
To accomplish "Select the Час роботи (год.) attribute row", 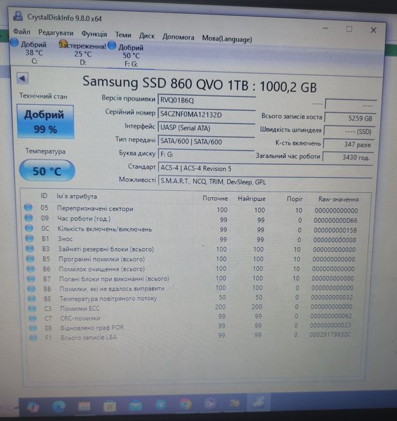I will coord(192,219).
